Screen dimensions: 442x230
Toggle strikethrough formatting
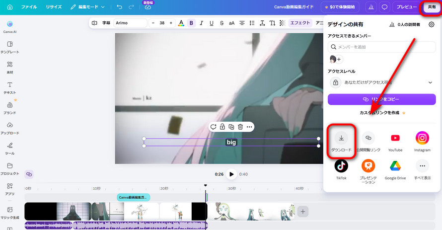click(x=221, y=23)
